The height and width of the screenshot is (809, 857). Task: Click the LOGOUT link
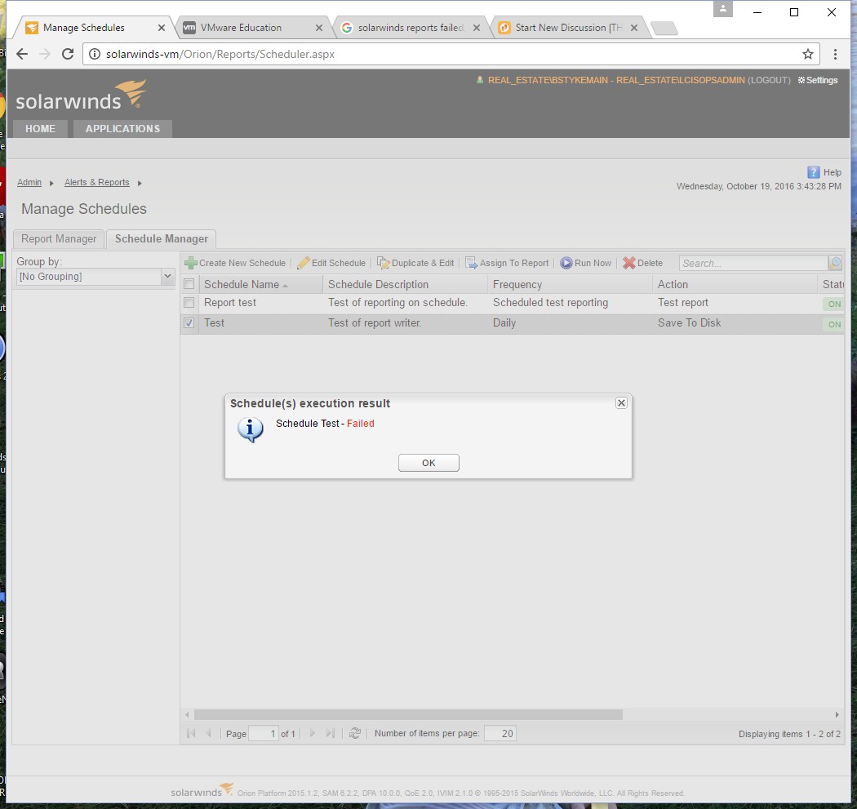click(x=769, y=80)
